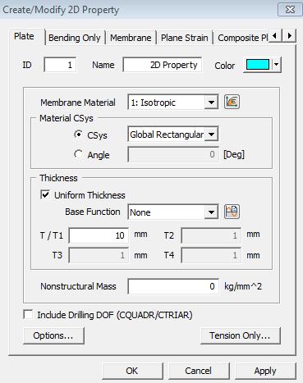Click the Apply button
303x383 pixels.
(x=265, y=371)
